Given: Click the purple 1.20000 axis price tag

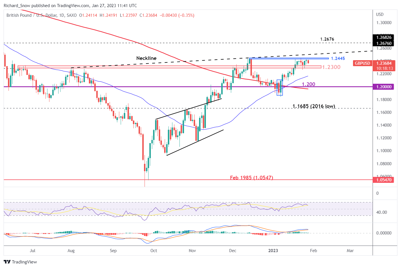Looking at the screenshot, I should [384, 87].
